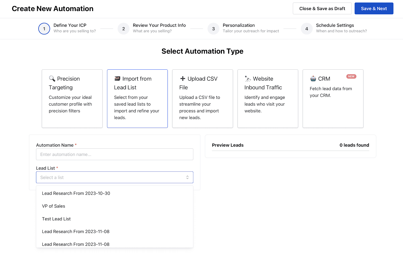Pick the 'Fetch lead data from your CRM' card
The width and height of the screenshot is (403, 254).
[333, 99]
